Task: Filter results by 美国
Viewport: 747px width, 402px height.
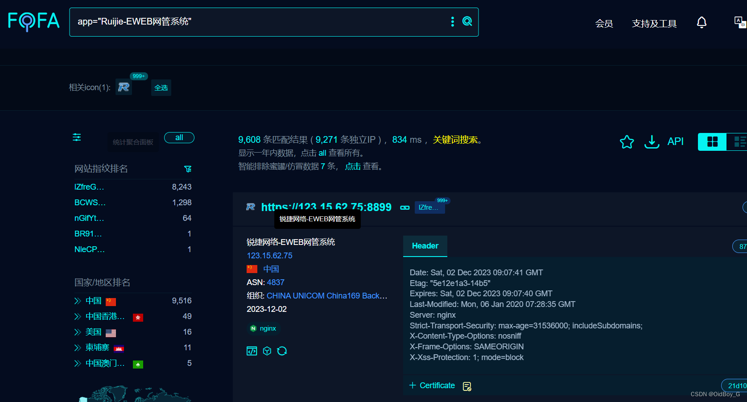Action: tap(94, 332)
